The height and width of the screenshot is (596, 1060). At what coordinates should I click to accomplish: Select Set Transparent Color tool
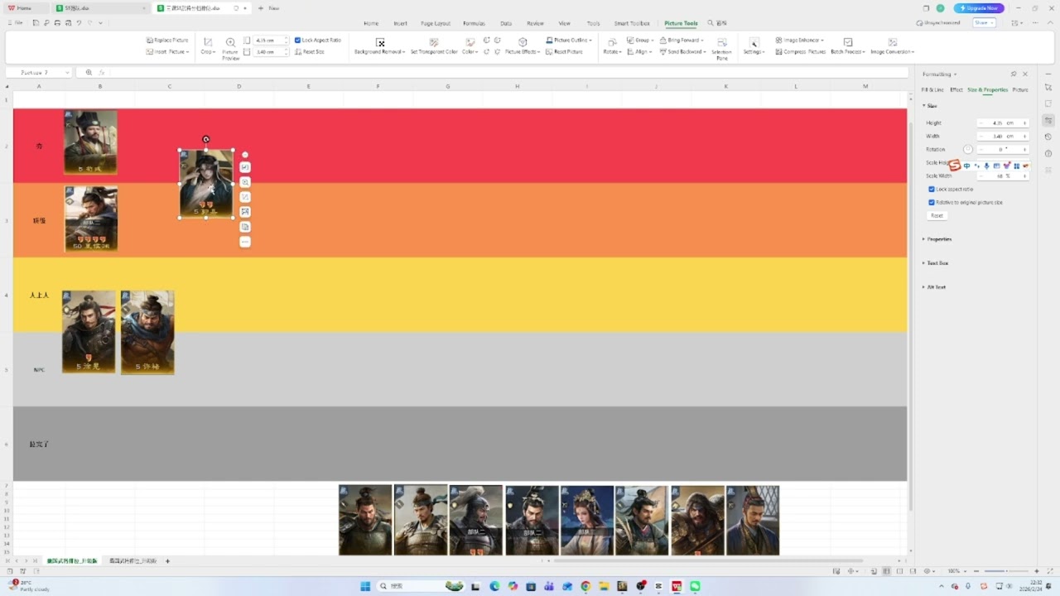(x=434, y=46)
